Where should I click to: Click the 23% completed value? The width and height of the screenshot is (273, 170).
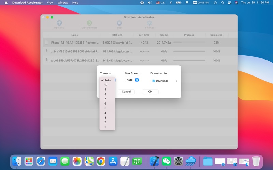[x=216, y=42]
